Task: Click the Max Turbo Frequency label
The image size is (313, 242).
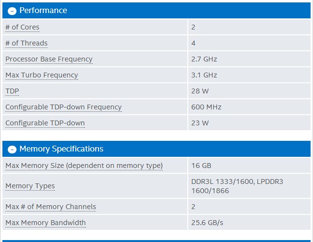Action: 41,75
